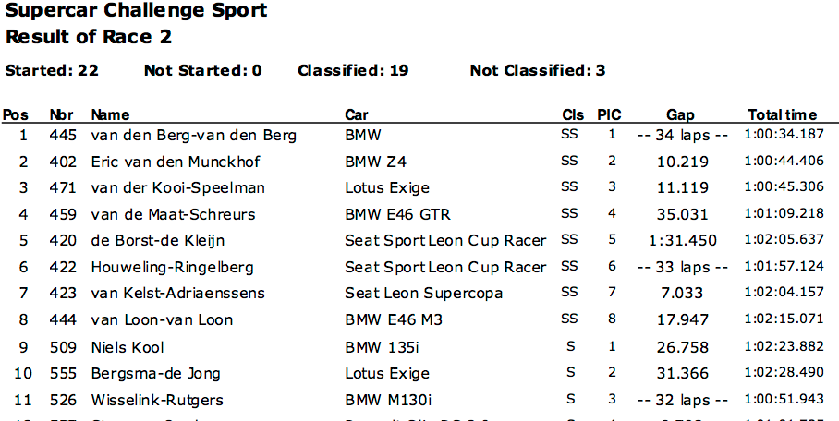Select the "Eric van den Munckhof" entry
839x421 pixels.
click(x=176, y=162)
